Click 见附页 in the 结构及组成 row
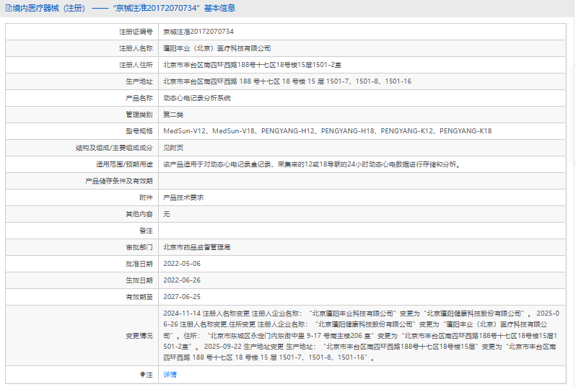This screenshot has height=387, width=576. [x=173, y=148]
